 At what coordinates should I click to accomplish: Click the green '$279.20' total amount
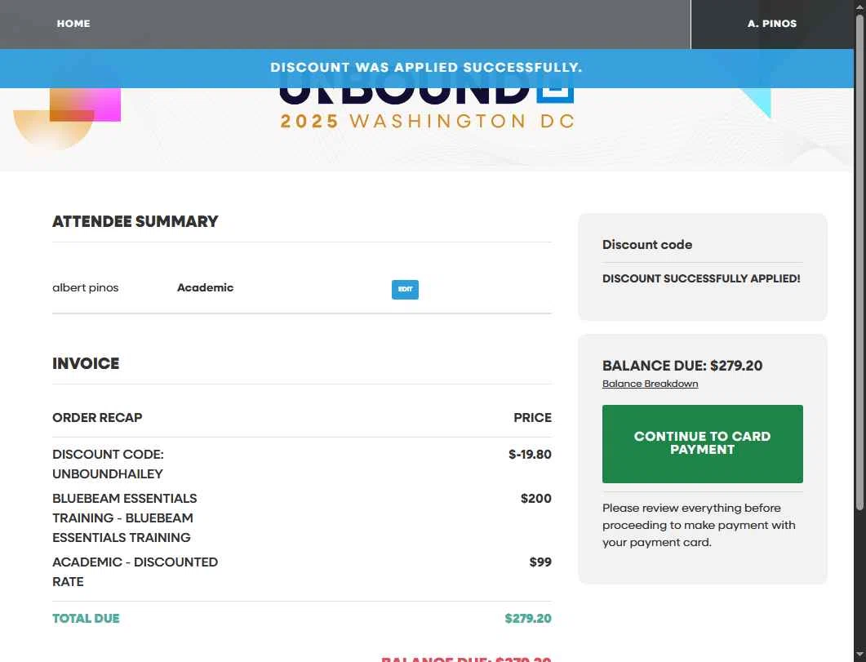click(x=528, y=619)
